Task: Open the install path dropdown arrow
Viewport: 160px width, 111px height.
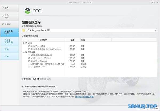Action: [155, 30]
